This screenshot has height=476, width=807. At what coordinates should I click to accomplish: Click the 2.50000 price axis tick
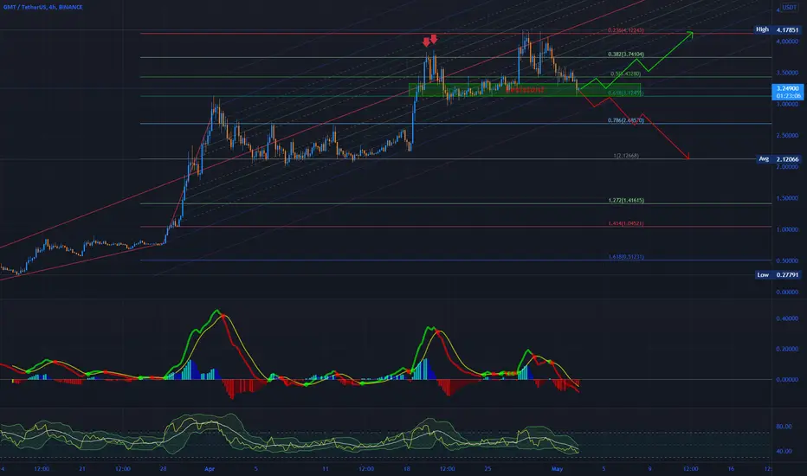click(787, 136)
